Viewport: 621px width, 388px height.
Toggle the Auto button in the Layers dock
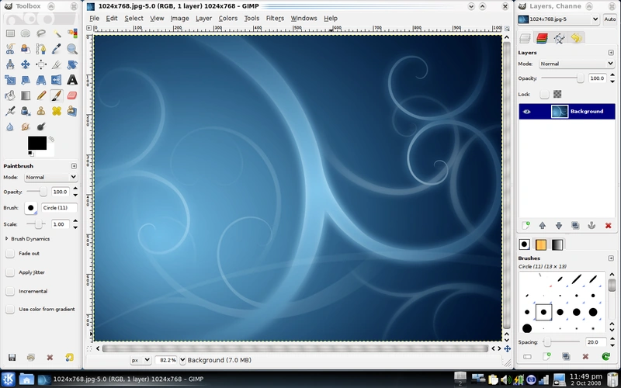pos(610,19)
